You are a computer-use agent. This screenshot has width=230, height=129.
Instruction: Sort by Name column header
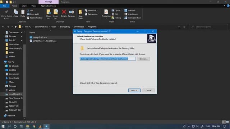click(32, 33)
